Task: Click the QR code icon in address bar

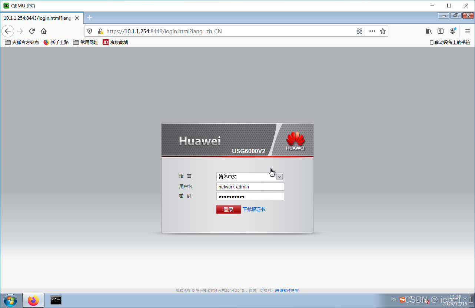Action: click(x=359, y=31)
